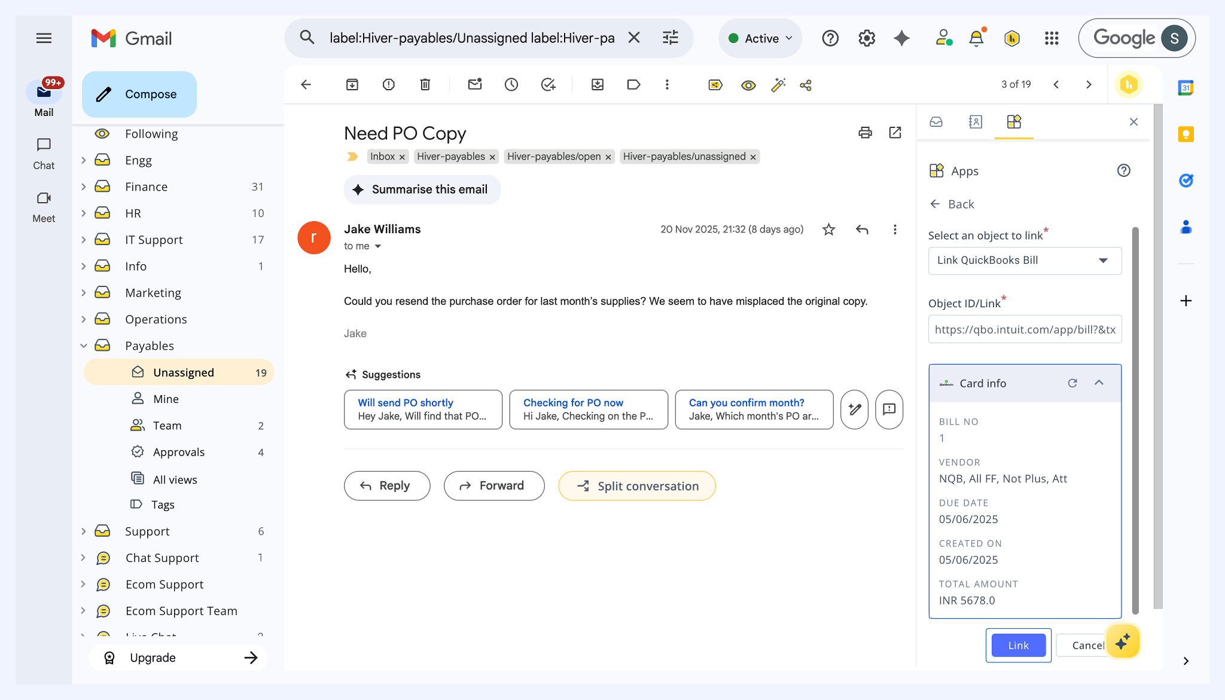Viewport: 1225px width, 700px height.
Task: Switch to the inbox tab in Hiver panel
Action: pyautogui.click(x=936, y=122)
